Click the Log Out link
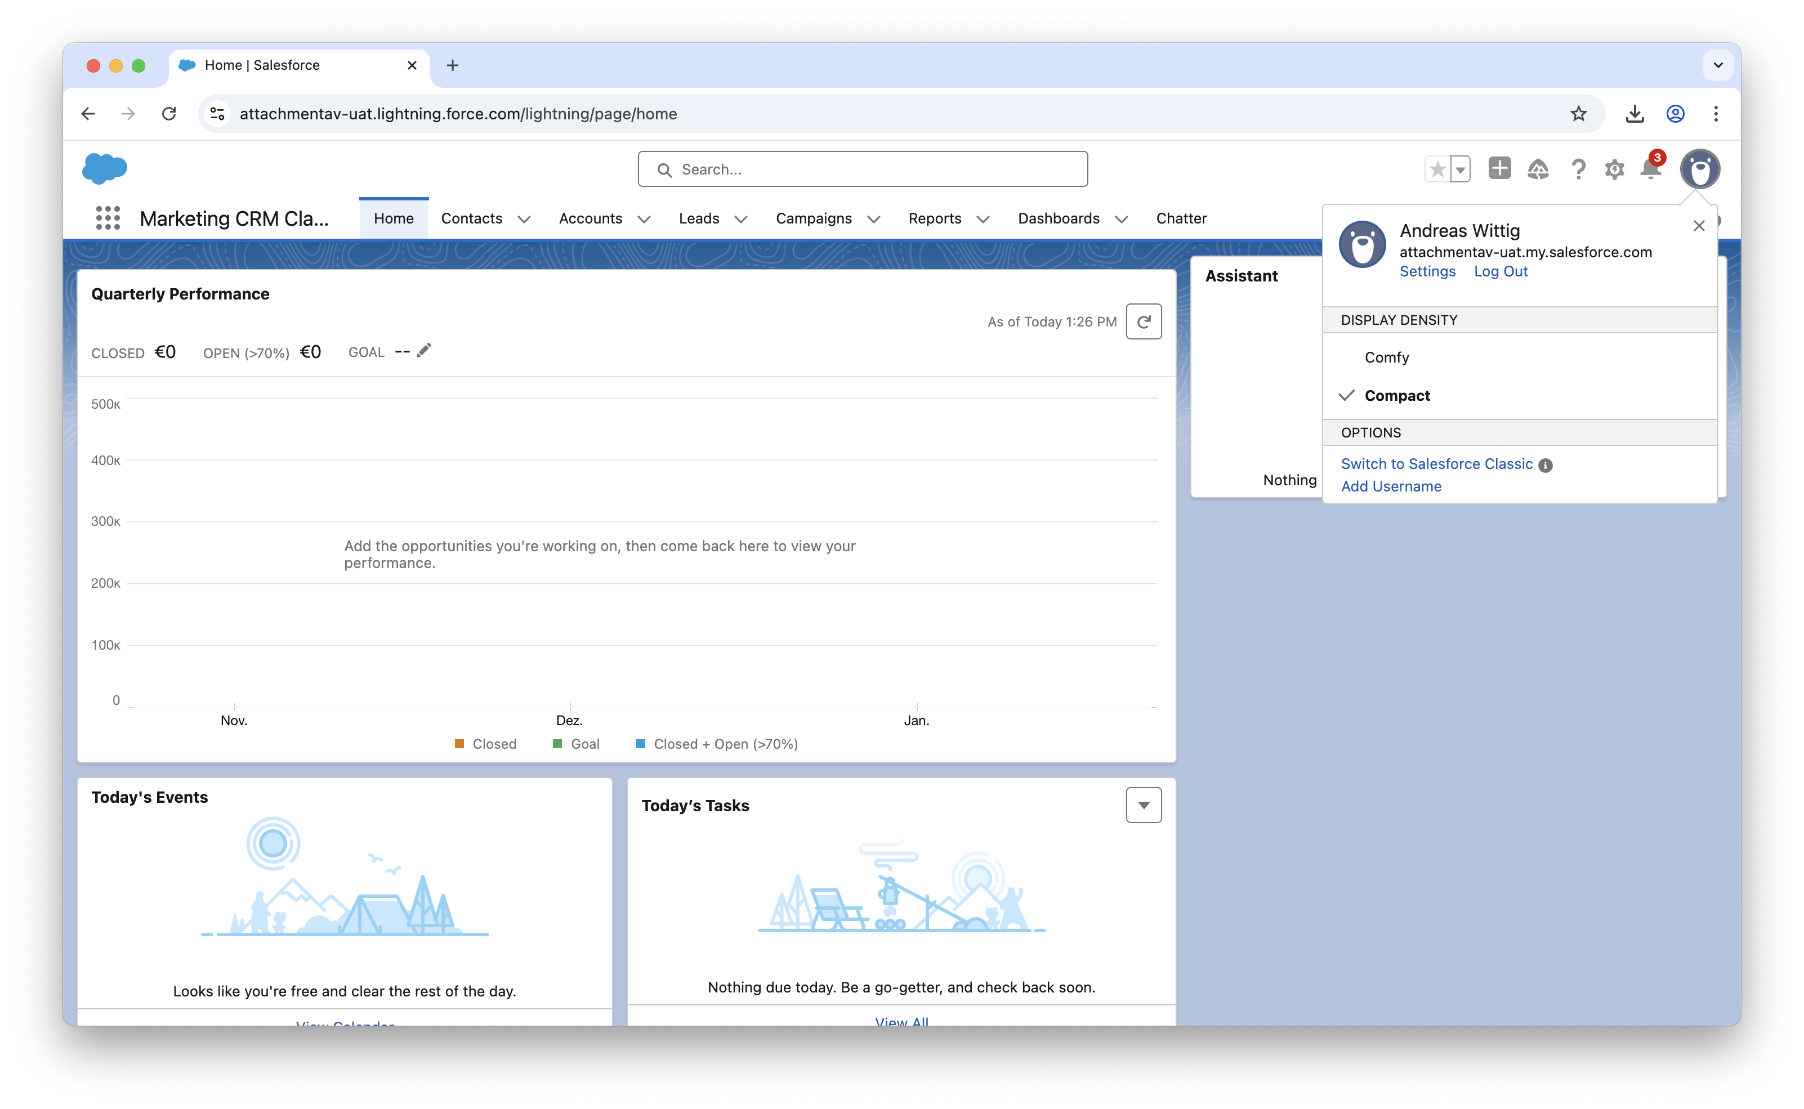Image resolution: width=1804 pixels, height=1109 pixels. 1501,271
